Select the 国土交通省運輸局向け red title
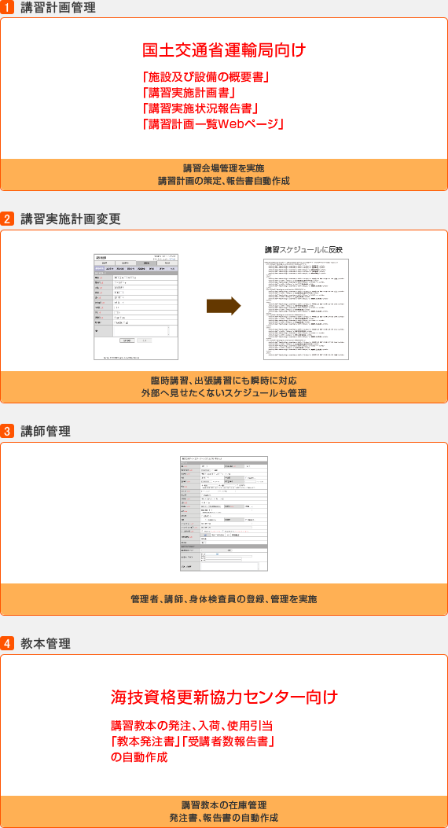This screenshot has width=448, height=828. pyautogui.click(x=224, y=50)
